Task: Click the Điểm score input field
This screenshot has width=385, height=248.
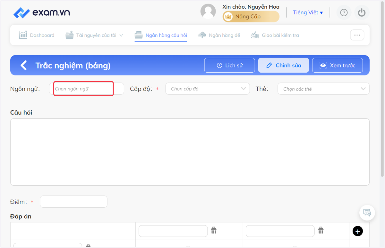Action: pyautogui.click(x=73, y=202)
